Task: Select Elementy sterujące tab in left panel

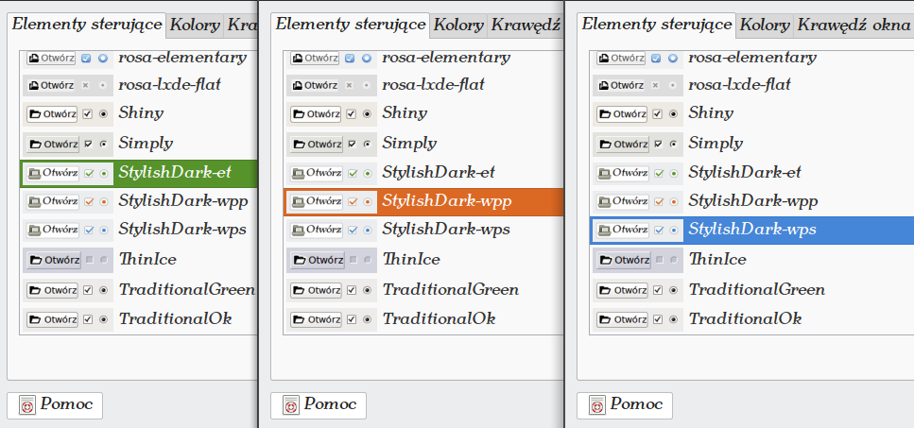Action: point(87,24)
